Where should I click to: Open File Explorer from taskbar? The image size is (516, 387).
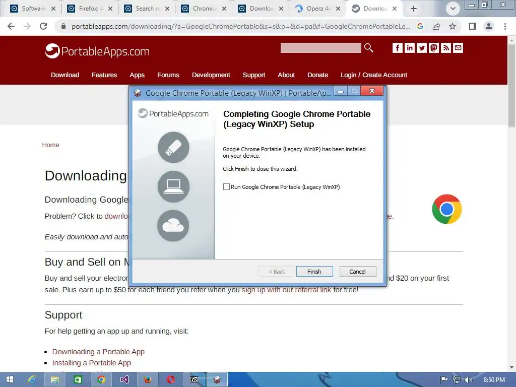pos(54,379)
